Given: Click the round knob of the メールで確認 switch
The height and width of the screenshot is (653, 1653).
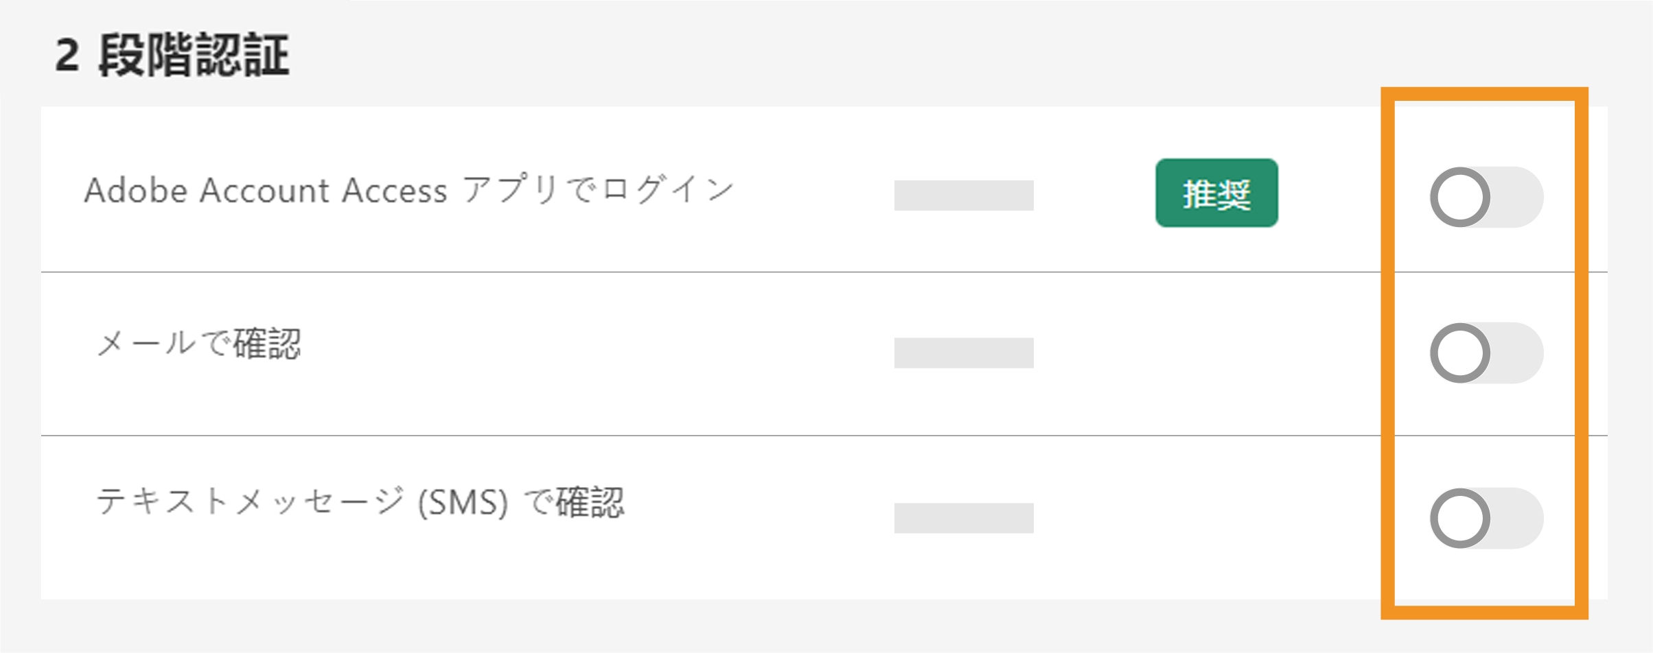Looking at the screenshot, I should click(1460, 353).
